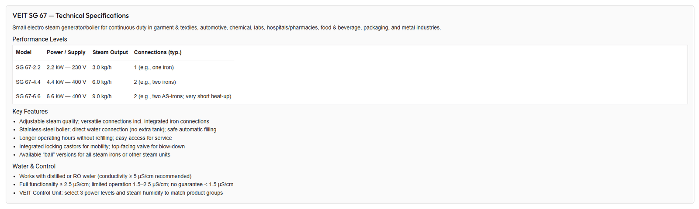Click the Steam Output column header
699x209 pixels.
(x=110, y=52)
